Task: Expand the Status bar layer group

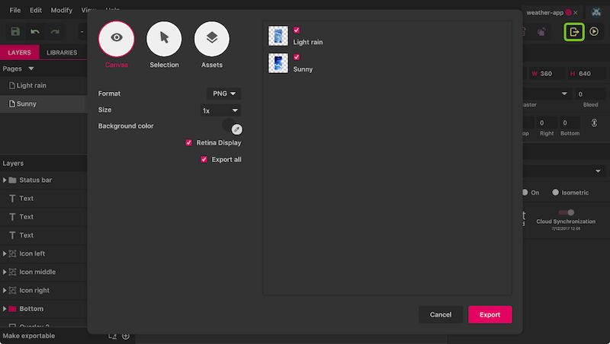Action: click(5, 180)
